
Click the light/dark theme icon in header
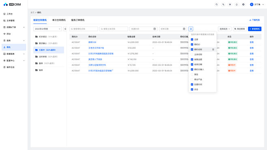tap(230, 4)
